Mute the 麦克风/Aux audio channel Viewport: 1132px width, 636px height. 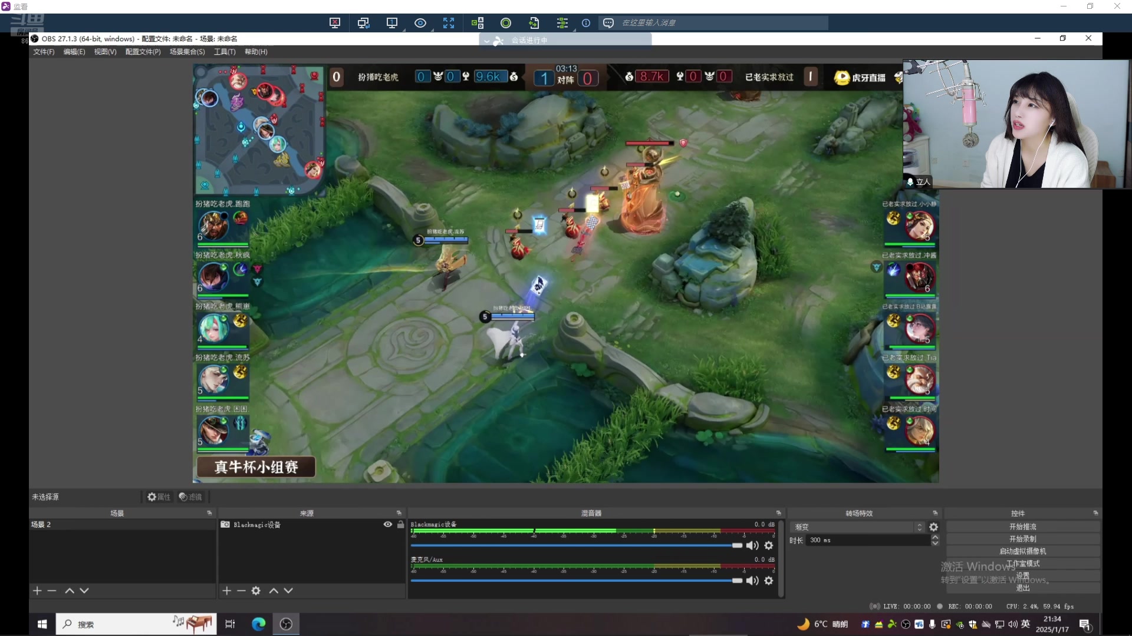coord(752,581)
